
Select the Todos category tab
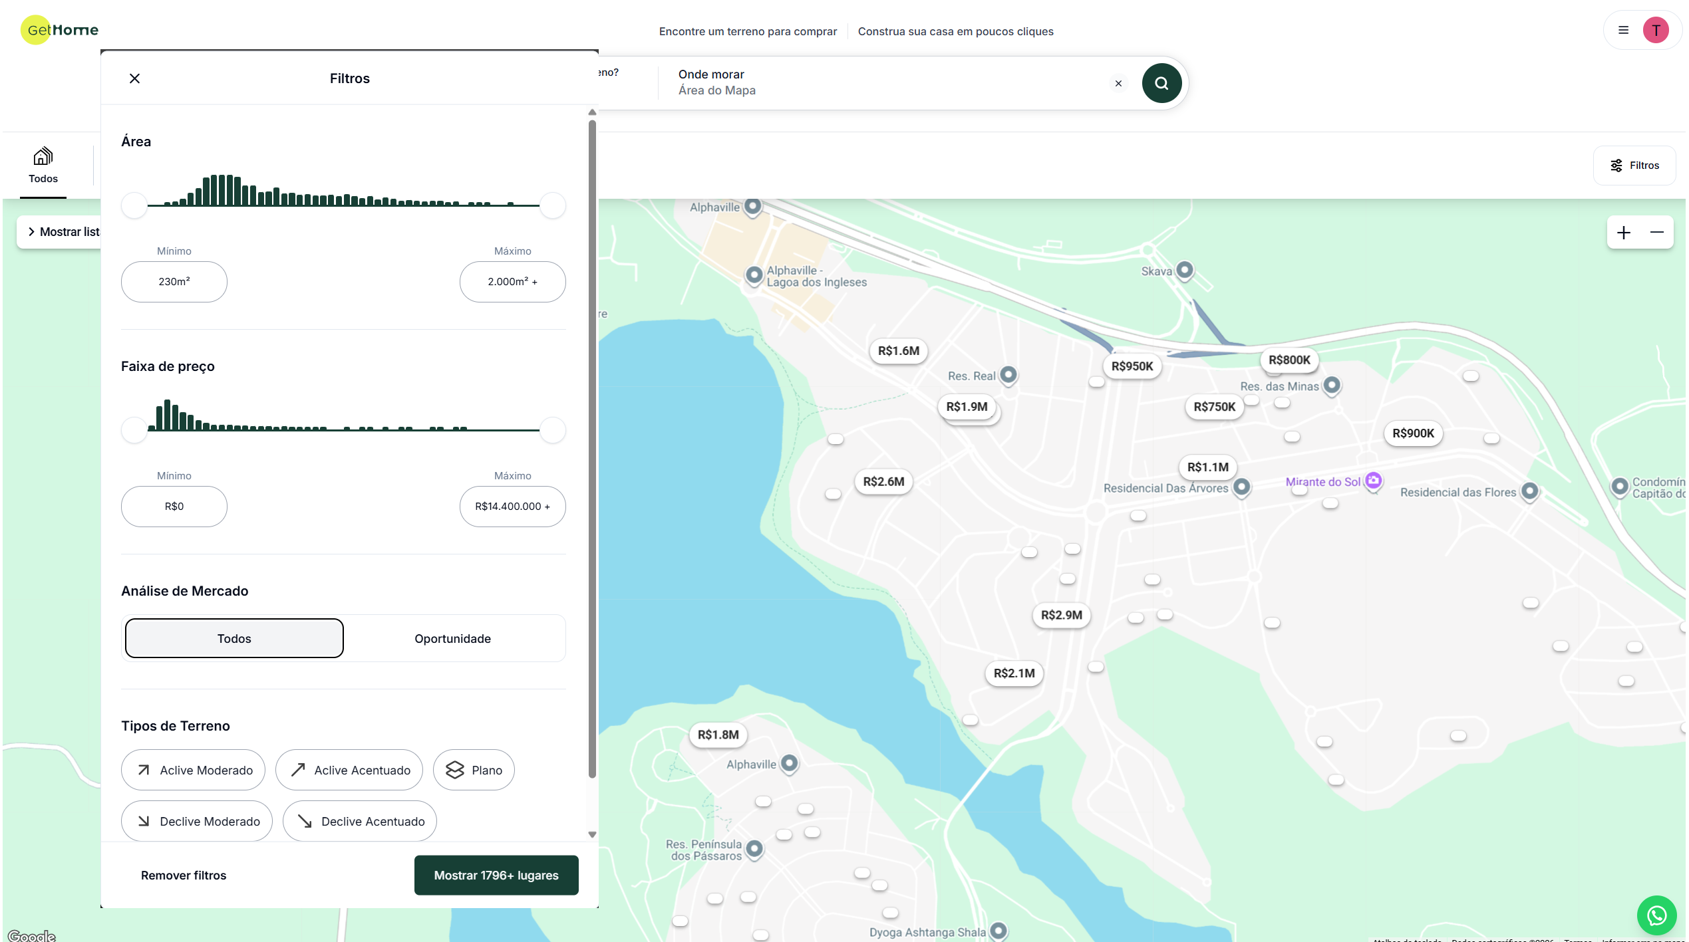43,165
